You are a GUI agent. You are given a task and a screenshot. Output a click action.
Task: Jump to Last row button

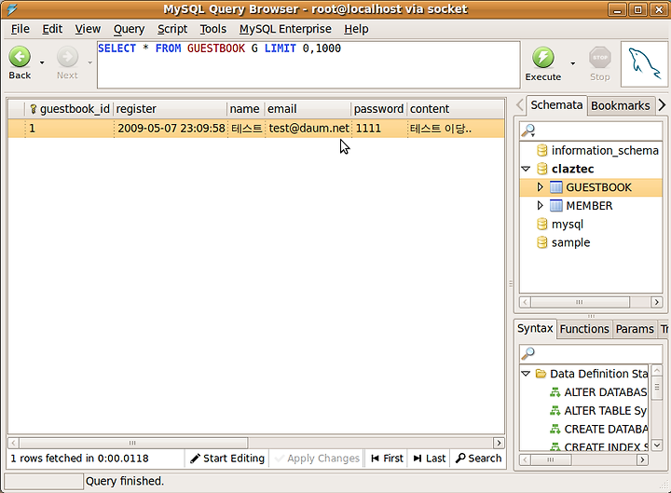(x=430, y=459)
